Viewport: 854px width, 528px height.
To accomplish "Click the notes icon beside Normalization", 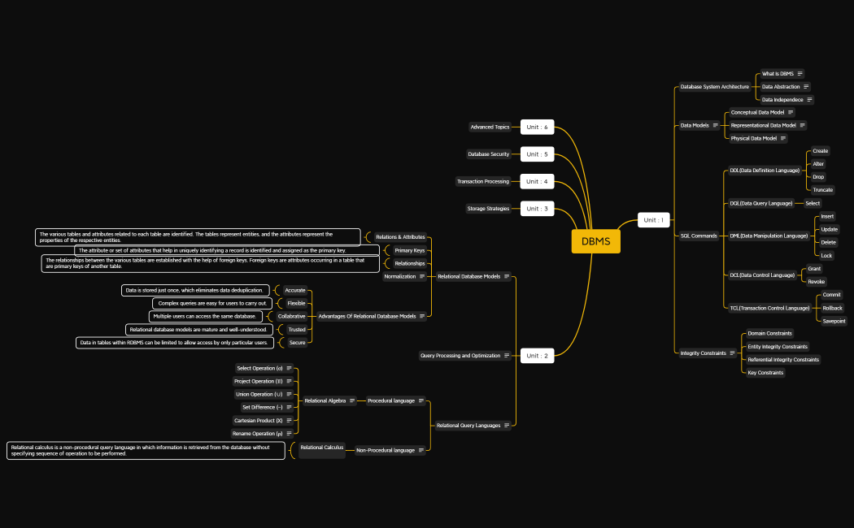I will pyautogui.click(x=422, y=277).
